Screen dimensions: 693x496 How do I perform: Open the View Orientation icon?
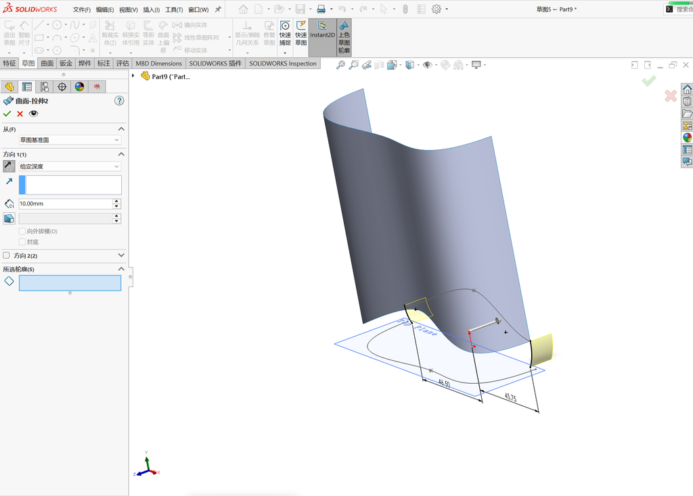click(392, 65)
